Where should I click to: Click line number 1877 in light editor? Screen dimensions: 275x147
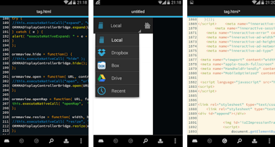click(x=193, y=60)
